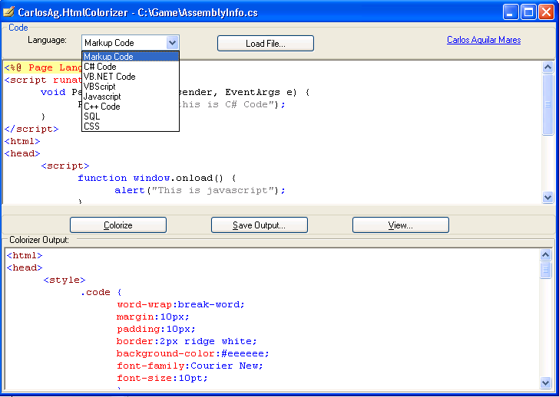559x397 pixels.
Task: Click the Colorize button
Action: pyautogui.click(x=118, y=225)
